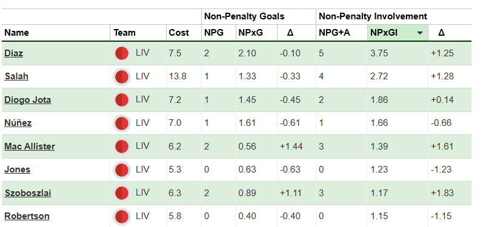
Task: Open Salah's player page link
Action: point(16,76)
